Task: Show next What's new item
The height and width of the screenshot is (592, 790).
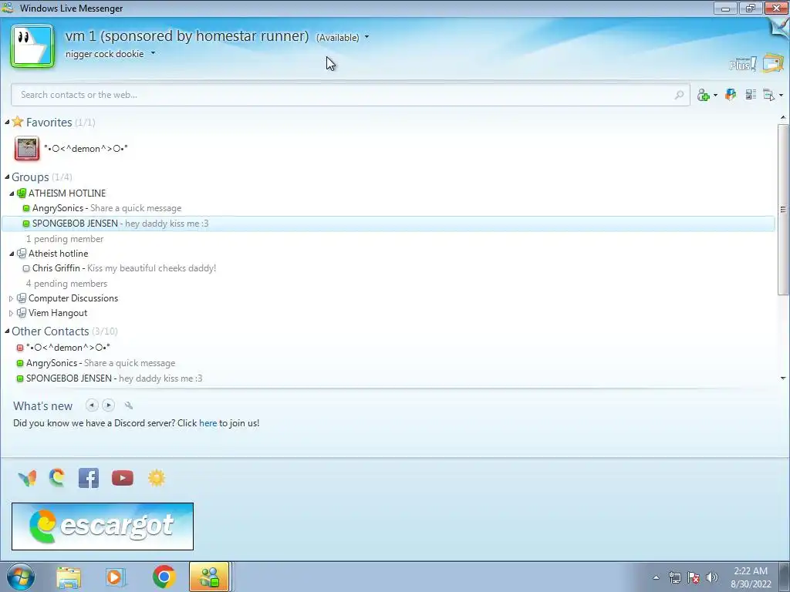Action: click(x=108, y=405)
